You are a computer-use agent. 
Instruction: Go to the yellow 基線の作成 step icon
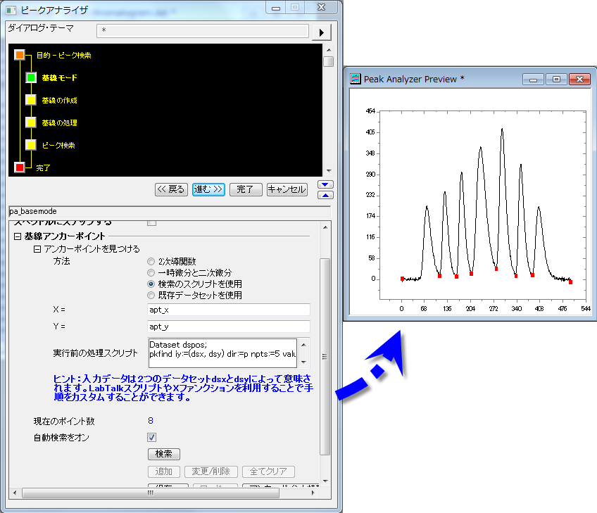(x=31, y=100)
